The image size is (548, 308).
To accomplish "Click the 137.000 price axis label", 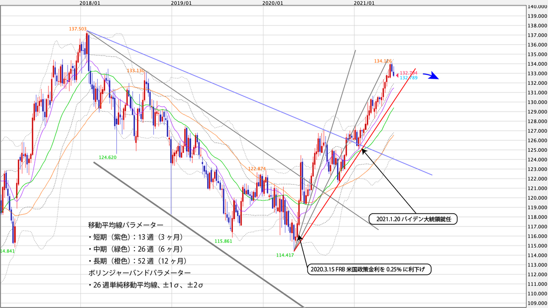I will point(537,35).
